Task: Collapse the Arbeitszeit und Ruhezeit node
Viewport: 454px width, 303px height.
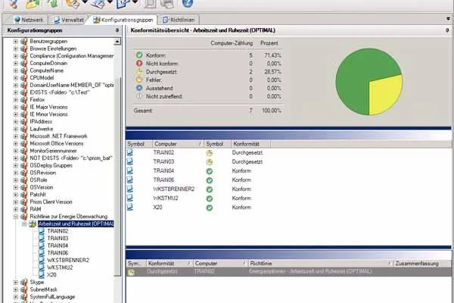Action: pos(24,224)
